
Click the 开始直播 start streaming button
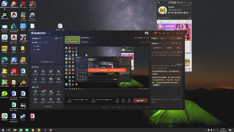140,100
